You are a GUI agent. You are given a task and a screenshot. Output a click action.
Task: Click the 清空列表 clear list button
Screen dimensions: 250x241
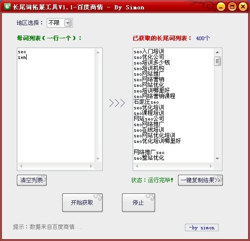32,180
